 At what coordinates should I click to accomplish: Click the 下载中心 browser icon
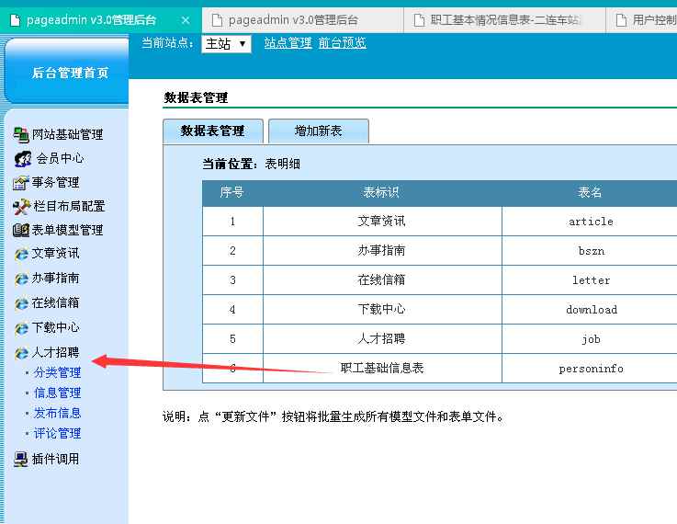[22, 328]
